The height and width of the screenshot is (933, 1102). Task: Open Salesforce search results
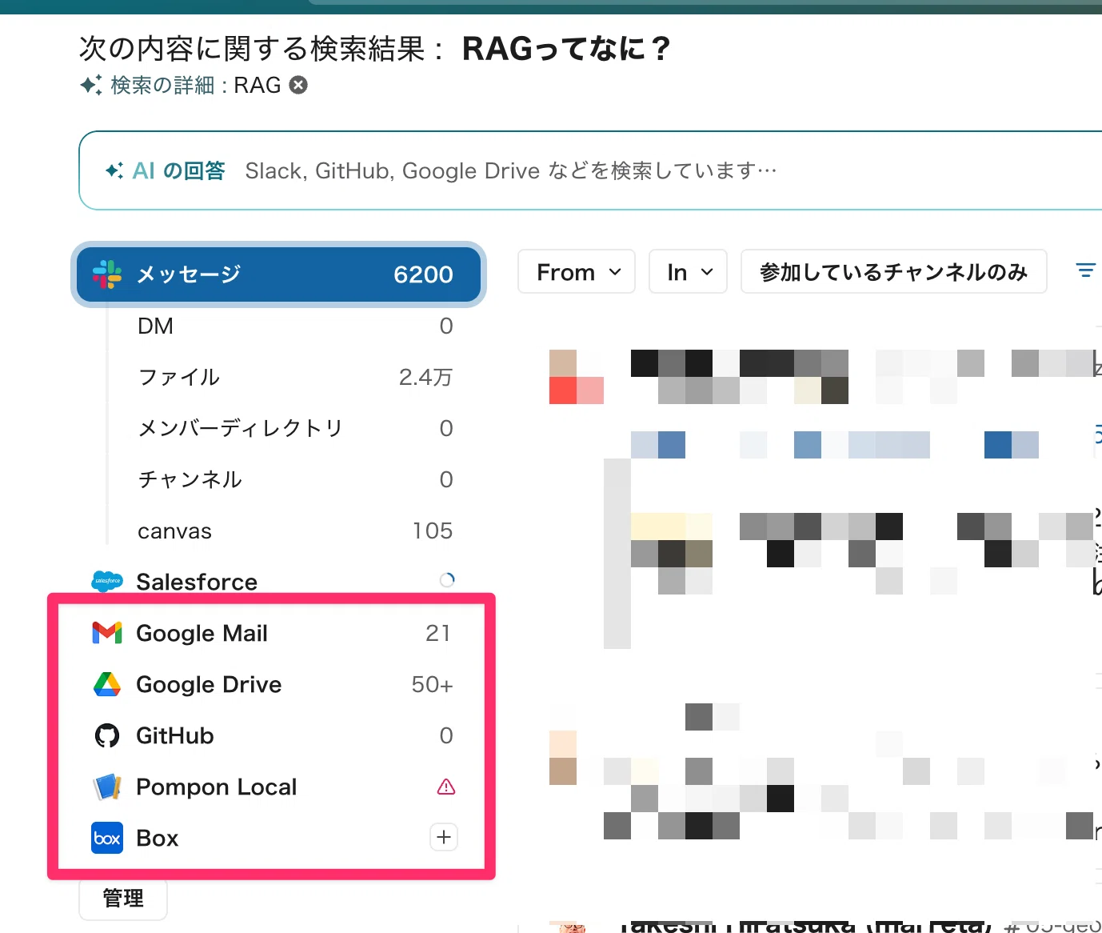(279, 582)
